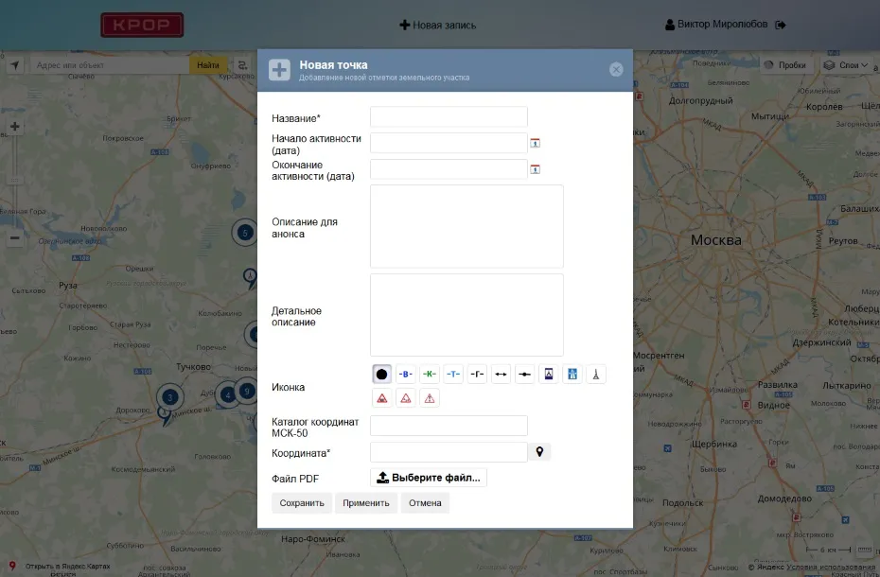Image resolution: width=880 pixels, height=577 pixels.
Task: Select the tower-shaped marker icon
Action: click(x=596, y=375)
